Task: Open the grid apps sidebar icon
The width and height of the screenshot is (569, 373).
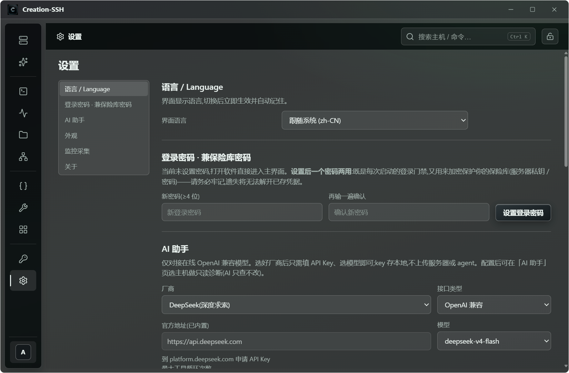Action: point(23,229)
